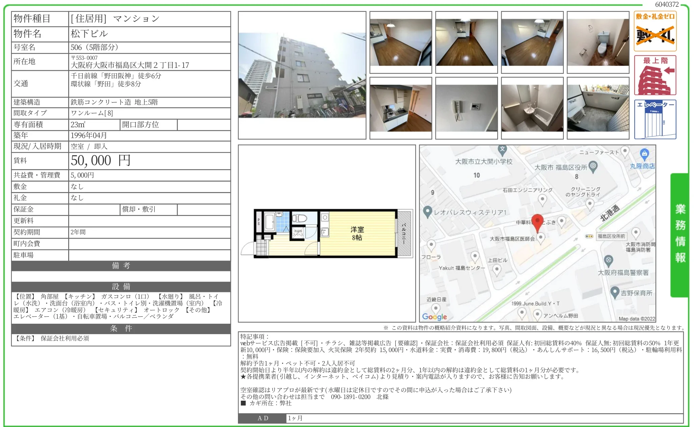Open the 業務情報 green side tab

coord(679,235)
